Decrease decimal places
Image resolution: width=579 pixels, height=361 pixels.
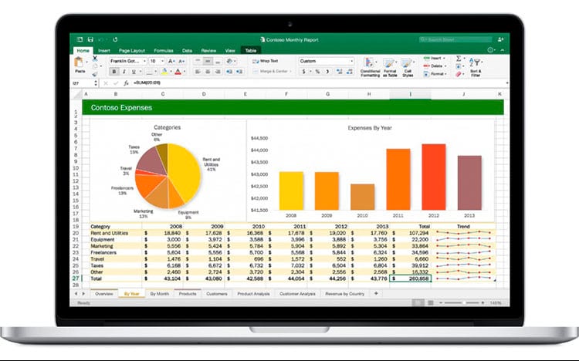click(x=349, y=72)
